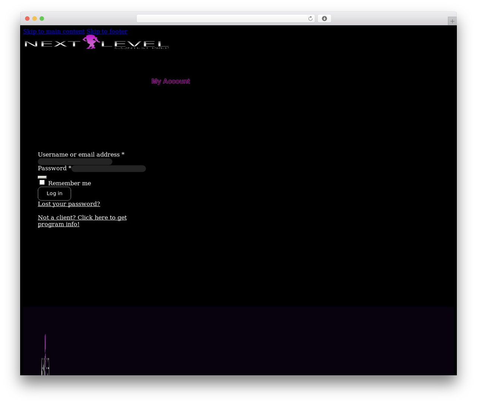477x404 pixels.
Task: Click the yellow minimize window button
Action: pyautogui.click(x=35, y=19)
